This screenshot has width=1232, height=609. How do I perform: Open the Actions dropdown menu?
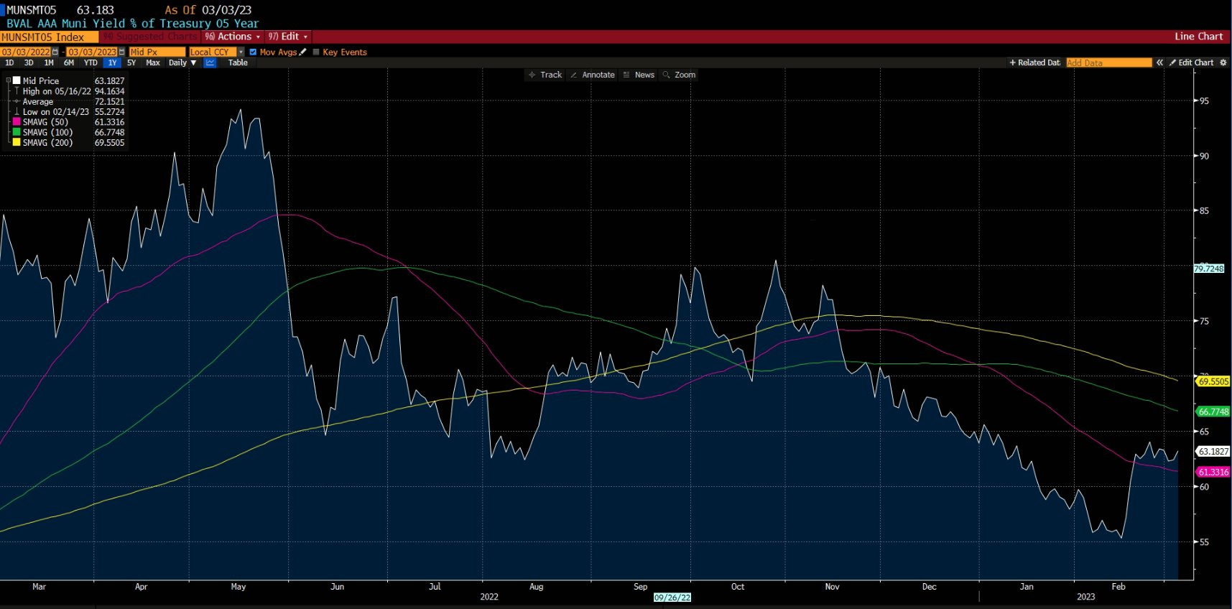pyautogui.click(x=233, y=37)
